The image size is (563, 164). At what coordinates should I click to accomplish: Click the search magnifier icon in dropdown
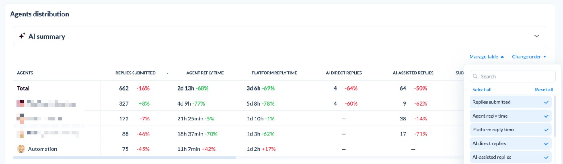(x=476, y=76)
